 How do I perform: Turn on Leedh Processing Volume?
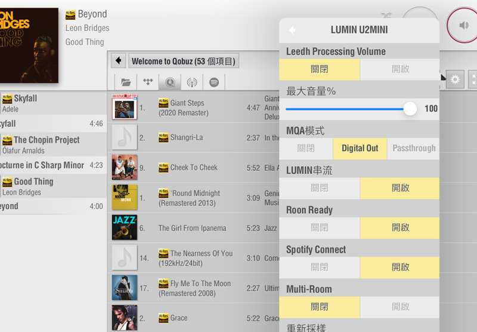399,69
